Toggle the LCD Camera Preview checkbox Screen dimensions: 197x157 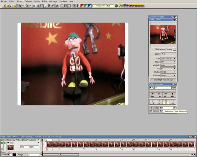coord(174,49)
